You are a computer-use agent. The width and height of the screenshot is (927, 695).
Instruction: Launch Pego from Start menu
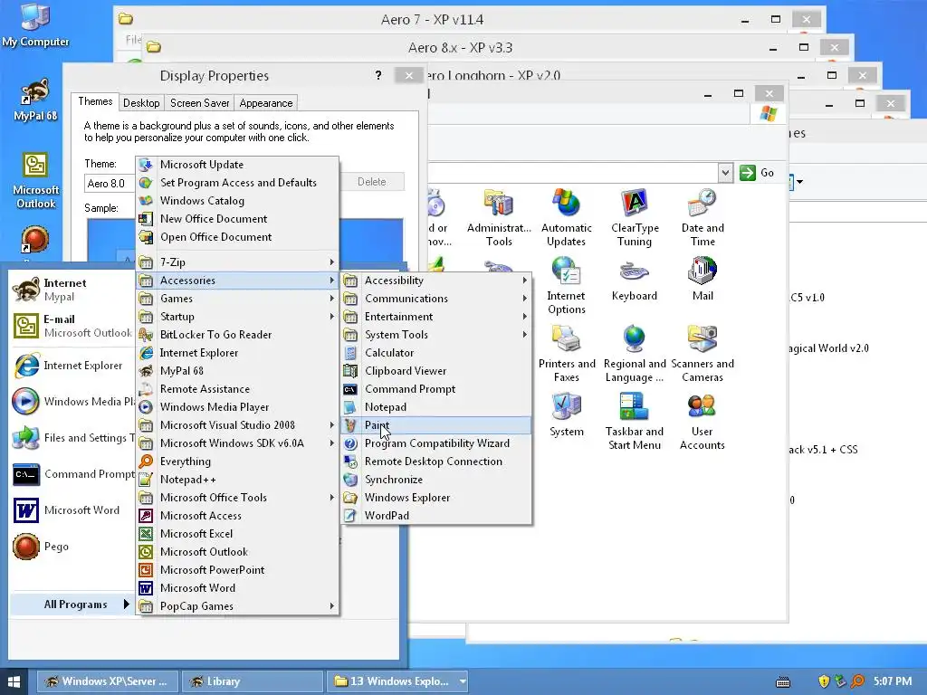pos(40,547)
